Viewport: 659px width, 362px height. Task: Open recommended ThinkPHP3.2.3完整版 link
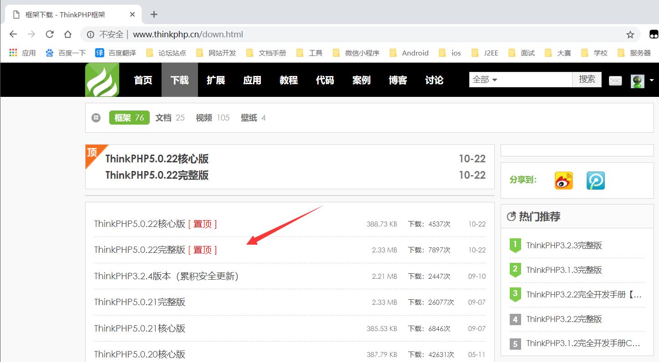point(564,245)
